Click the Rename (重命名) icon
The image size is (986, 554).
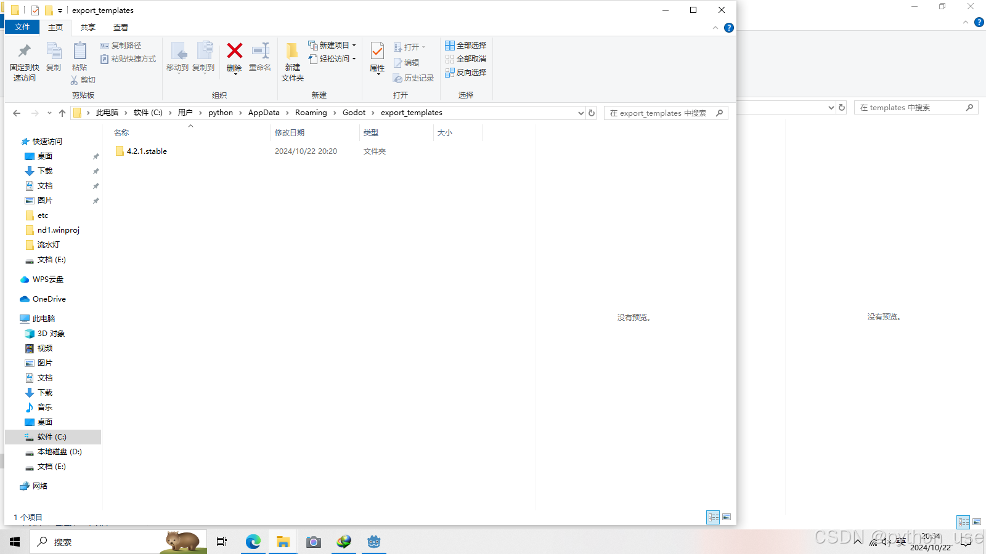[260, 50]
